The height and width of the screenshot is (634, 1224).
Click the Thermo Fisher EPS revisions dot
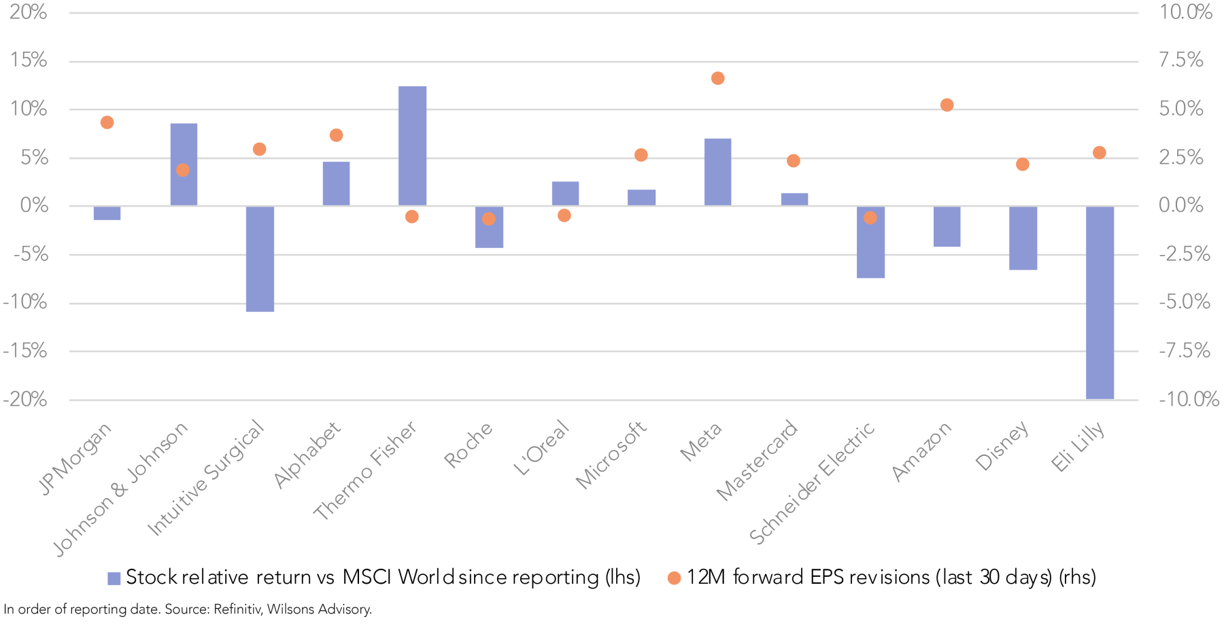coord(411,217)
